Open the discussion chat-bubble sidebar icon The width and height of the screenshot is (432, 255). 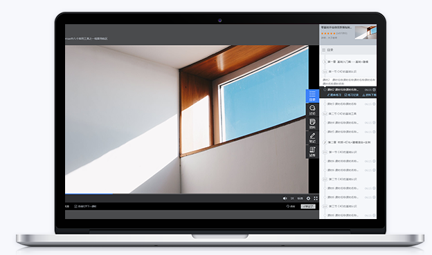pyautogui.click(x=312, y=110)
